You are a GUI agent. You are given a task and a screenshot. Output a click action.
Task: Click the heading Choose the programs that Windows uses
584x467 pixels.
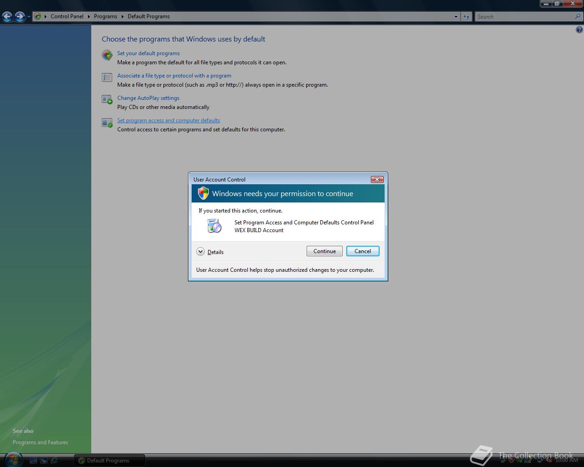click(x=183, y=39)
